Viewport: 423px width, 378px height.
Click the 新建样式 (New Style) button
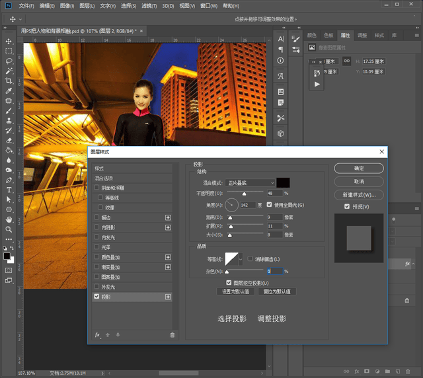pos(359,195)
